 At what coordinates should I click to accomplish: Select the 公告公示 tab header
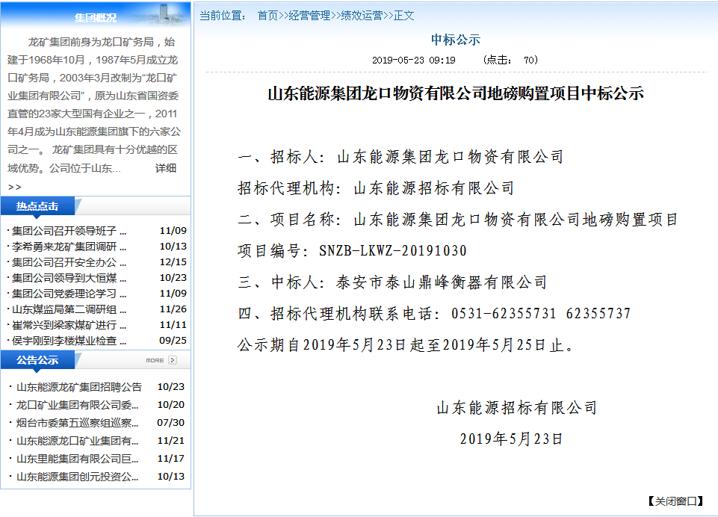[x=37, y=360]
